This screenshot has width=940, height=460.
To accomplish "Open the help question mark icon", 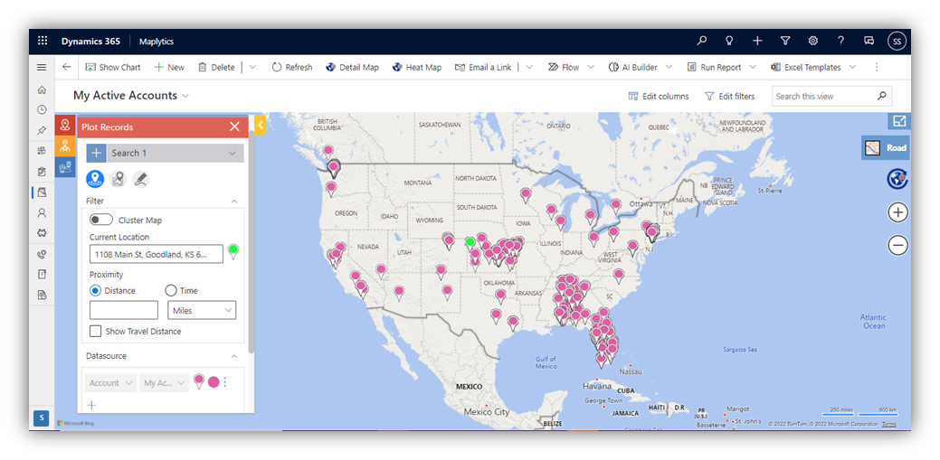I will pyautogui.click(x=841, y=42).
